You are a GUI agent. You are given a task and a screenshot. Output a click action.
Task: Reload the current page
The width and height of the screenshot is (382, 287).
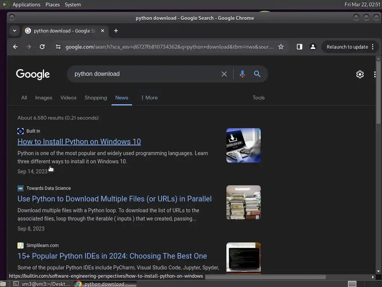42,47
